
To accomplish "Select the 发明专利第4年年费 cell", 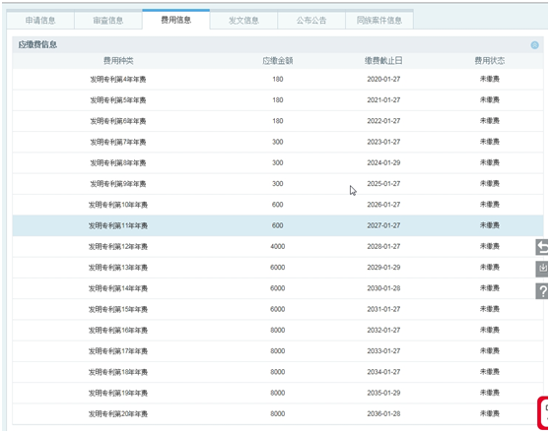I will point(118,79).
